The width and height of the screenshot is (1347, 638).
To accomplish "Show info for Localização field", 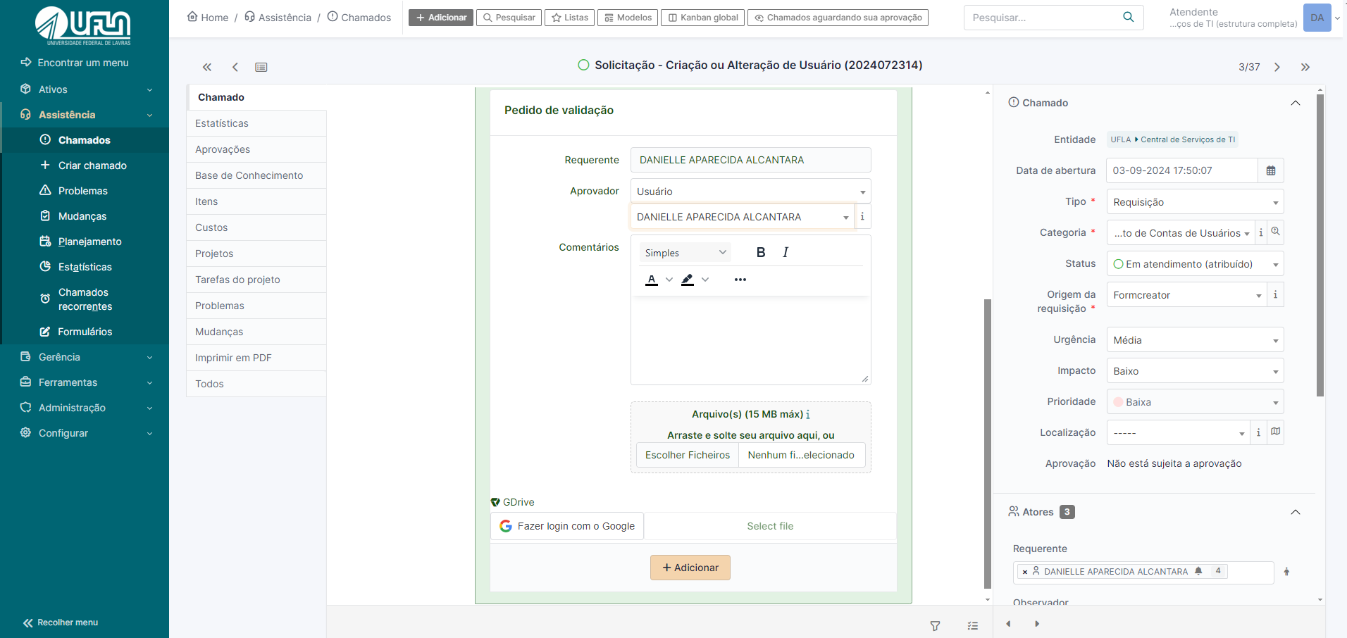I will pos(1258,432).
